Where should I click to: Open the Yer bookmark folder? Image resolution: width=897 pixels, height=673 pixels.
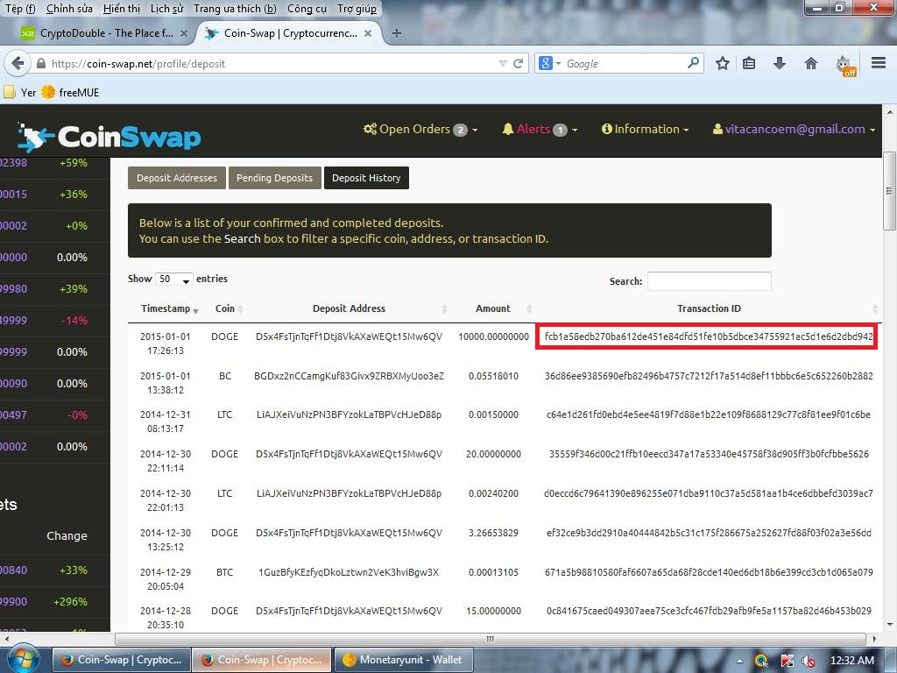click(20, 92)
